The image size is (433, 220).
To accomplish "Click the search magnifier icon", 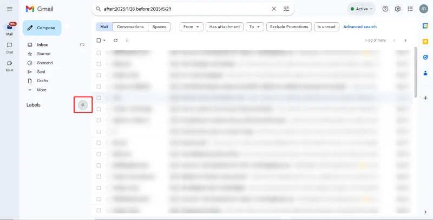I will point(98,9).
